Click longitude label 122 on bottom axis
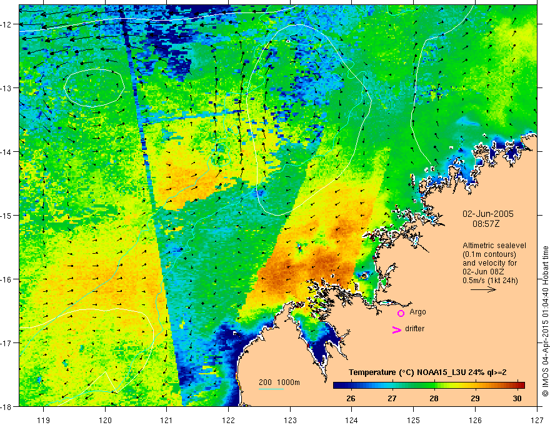Viewport: 550px width, 425px height. coord(228,420)
